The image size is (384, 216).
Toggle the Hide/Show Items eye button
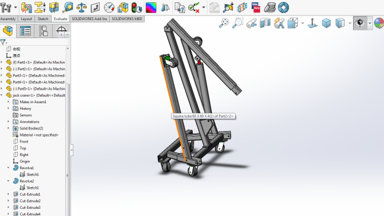point(360,23)
